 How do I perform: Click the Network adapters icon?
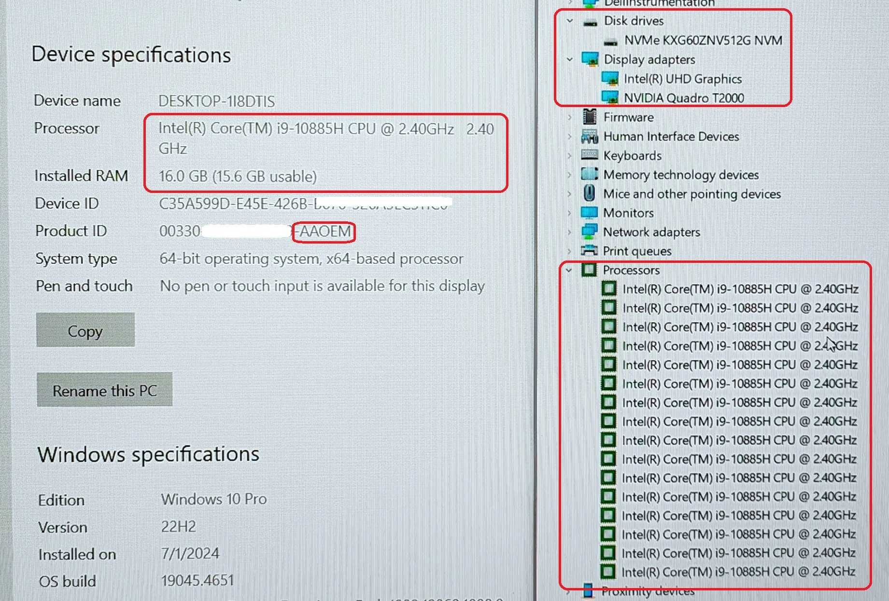[x=590, y=232]
